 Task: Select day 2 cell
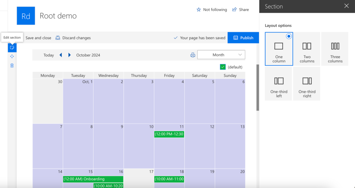point(109,101)
